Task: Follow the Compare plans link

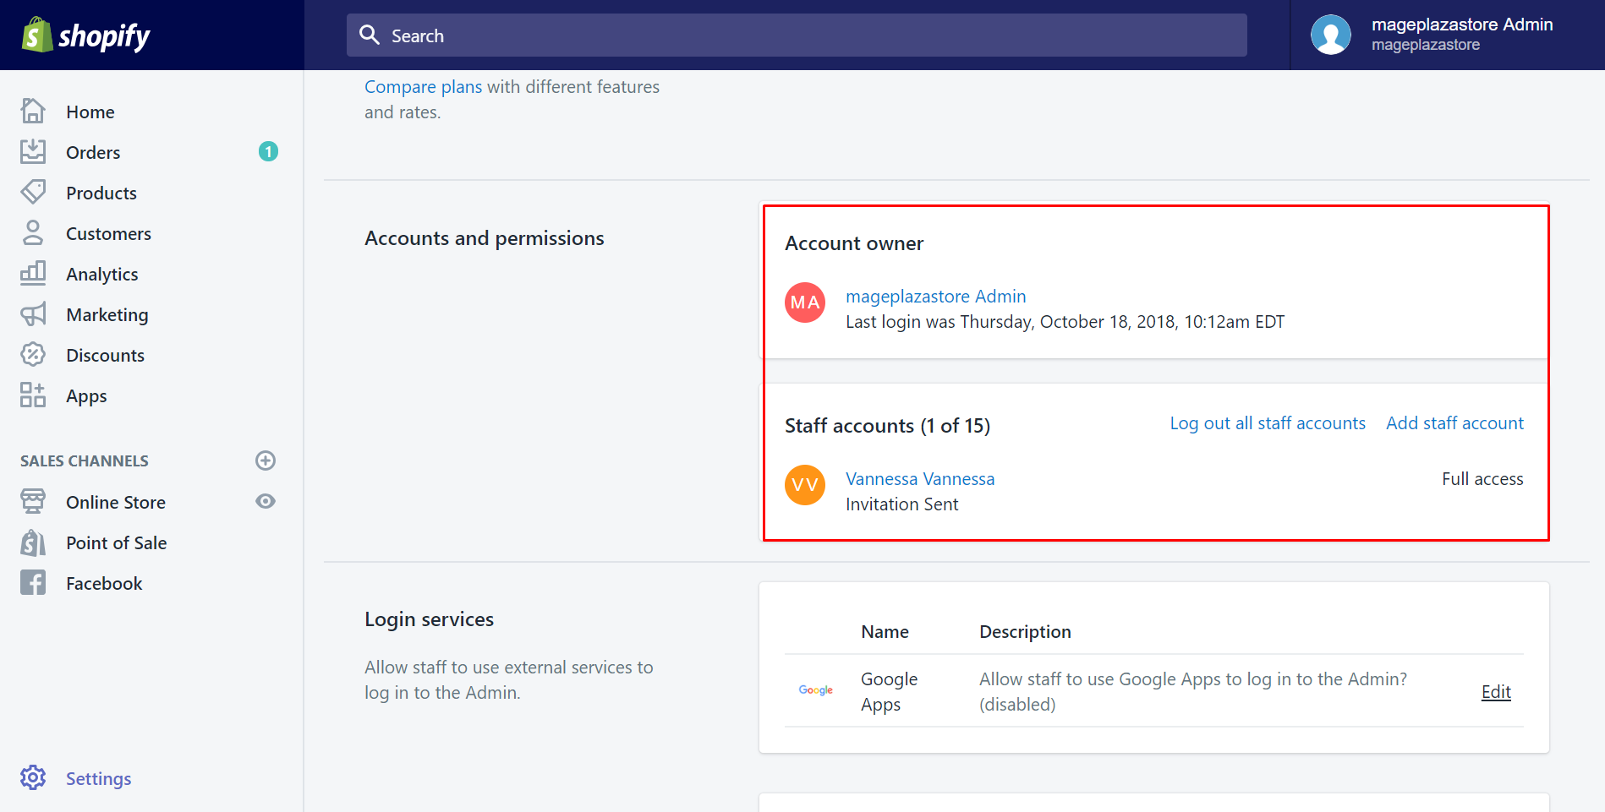Action: coord(423,86)
